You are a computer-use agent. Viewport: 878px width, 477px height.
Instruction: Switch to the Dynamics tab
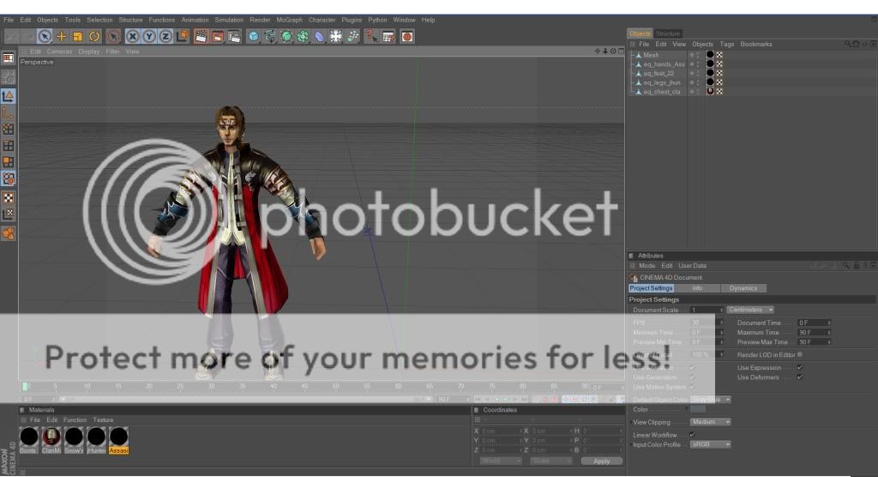743,288
